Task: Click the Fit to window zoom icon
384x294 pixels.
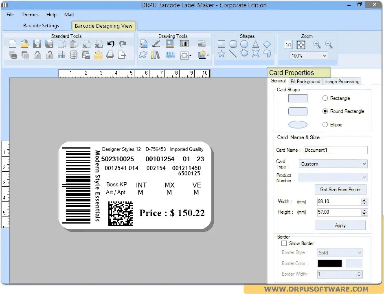Action: point(301,44)
